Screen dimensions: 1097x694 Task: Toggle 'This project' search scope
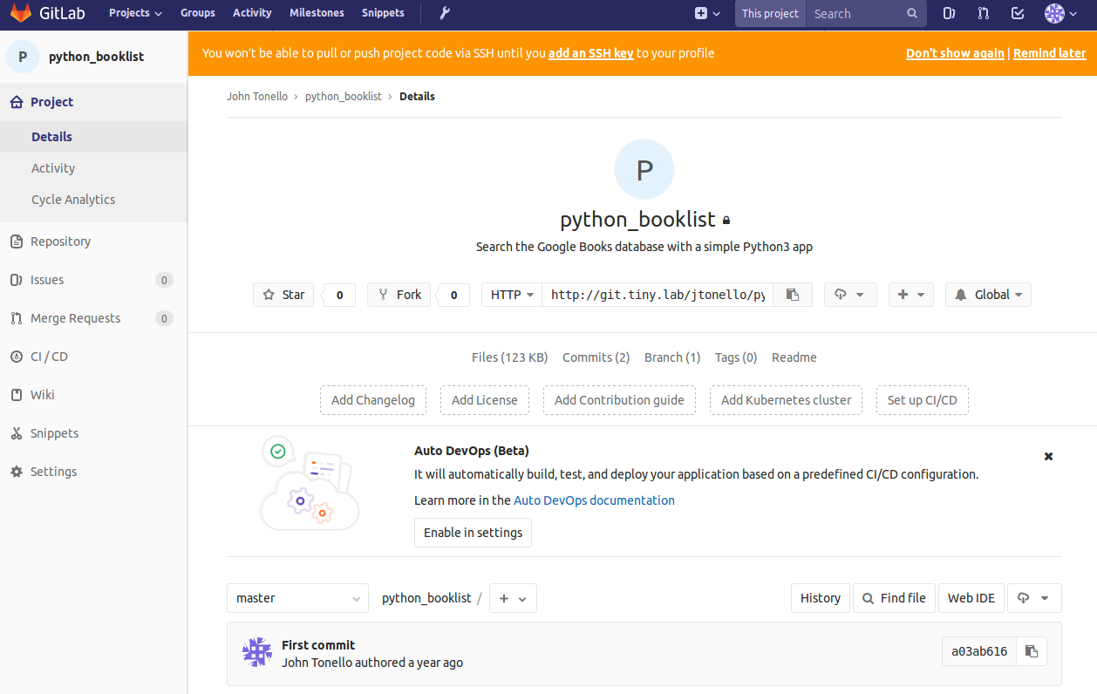tap(770, 13)
